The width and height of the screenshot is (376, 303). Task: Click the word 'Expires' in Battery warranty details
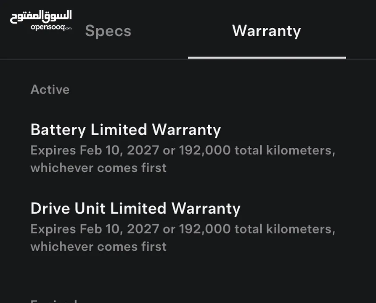coord(53,151)
